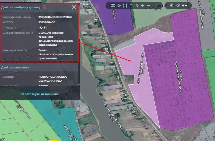
Task: Click the cyan center point marker
Action: click(x=142, y=79)
